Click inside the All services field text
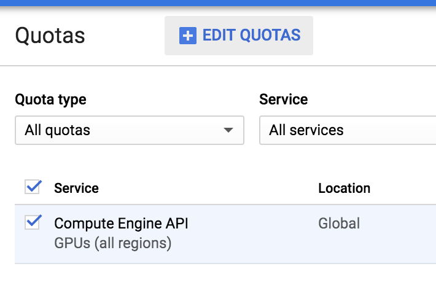This screenshot has width=436, height=285. point(306,130)
